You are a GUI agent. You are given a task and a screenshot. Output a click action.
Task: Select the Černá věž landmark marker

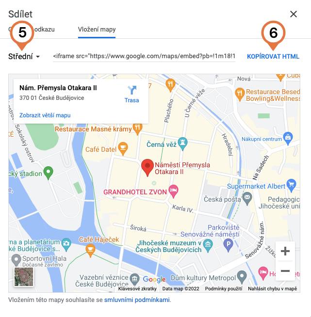183,144
